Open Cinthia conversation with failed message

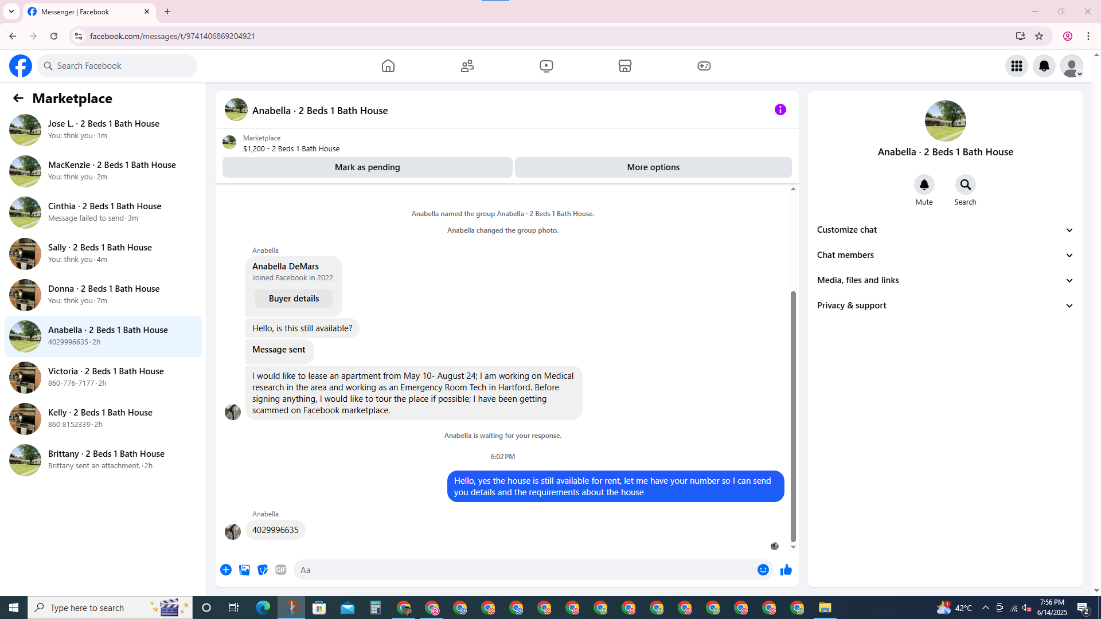[103, 212]
